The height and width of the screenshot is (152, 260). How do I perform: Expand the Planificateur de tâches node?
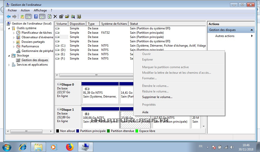pos(14,33)
